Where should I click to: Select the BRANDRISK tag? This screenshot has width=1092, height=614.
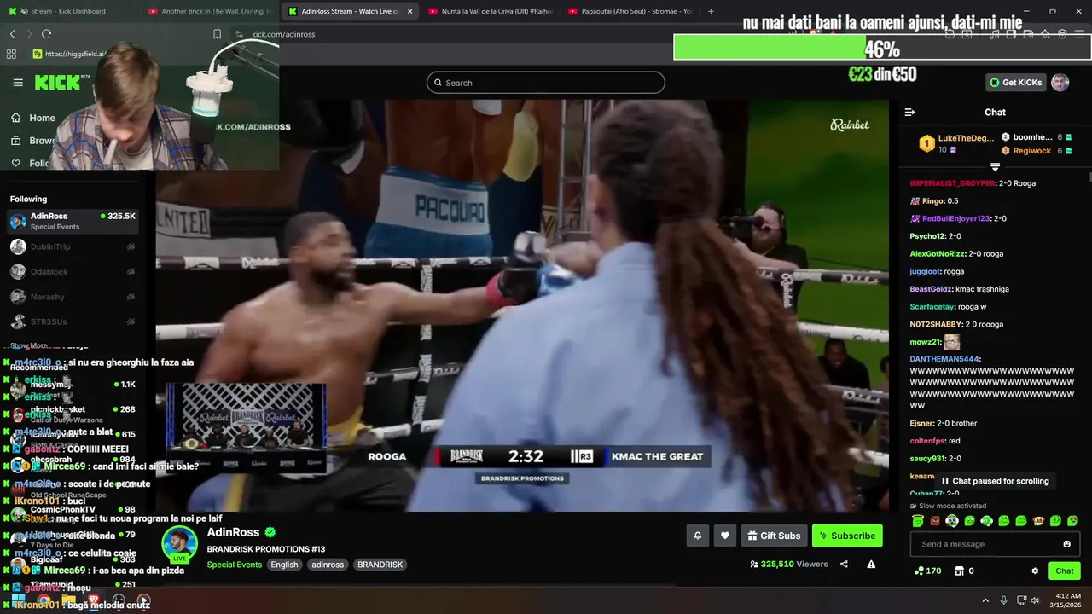click(380, 565)
